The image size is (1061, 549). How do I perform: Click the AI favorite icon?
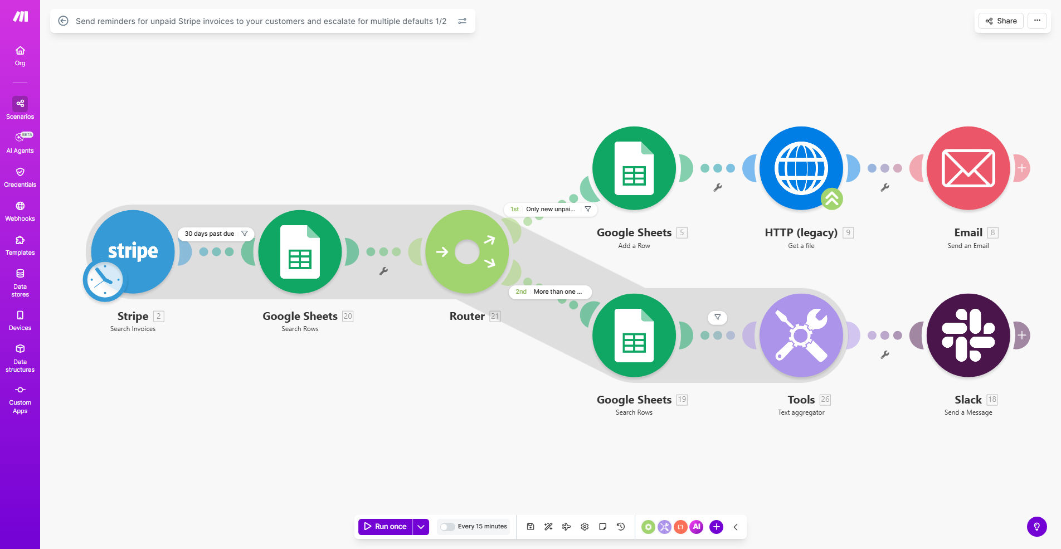point(697,527)
